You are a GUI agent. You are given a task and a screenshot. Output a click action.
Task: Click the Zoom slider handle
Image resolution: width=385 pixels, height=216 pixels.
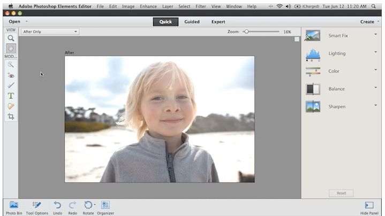[246, 32]
